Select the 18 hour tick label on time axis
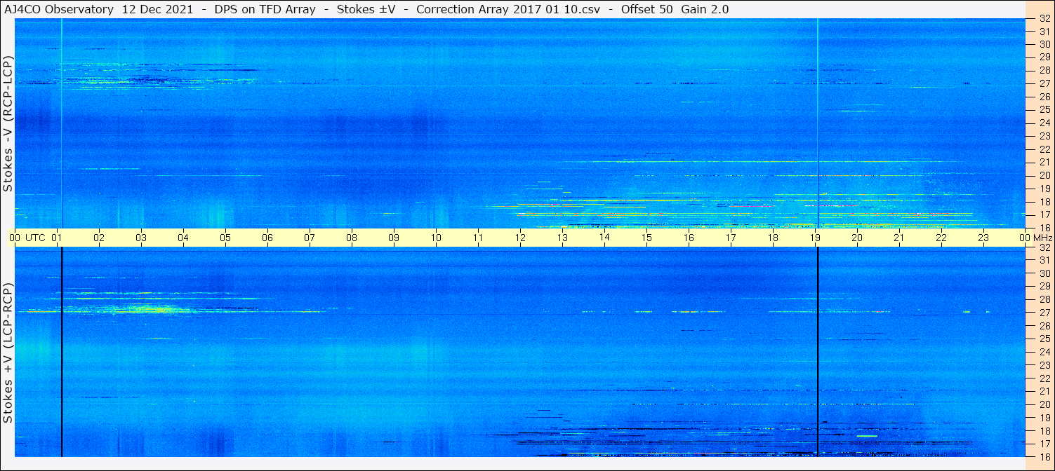 pos(774,238)
